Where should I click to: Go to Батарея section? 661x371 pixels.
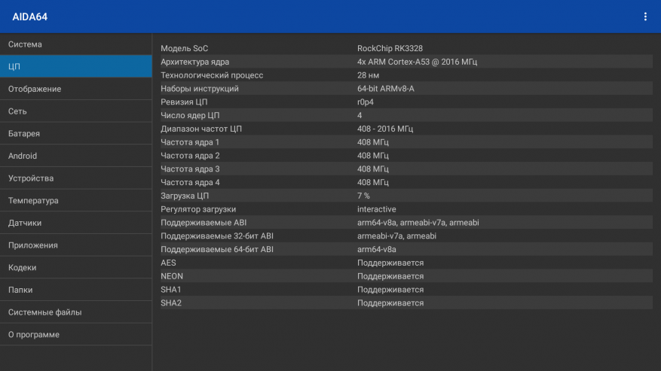click(75, 134)
